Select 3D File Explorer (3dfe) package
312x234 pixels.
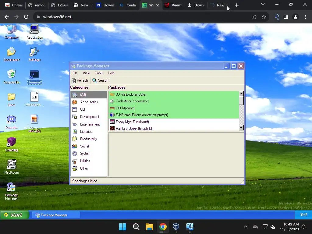point(174,94)
